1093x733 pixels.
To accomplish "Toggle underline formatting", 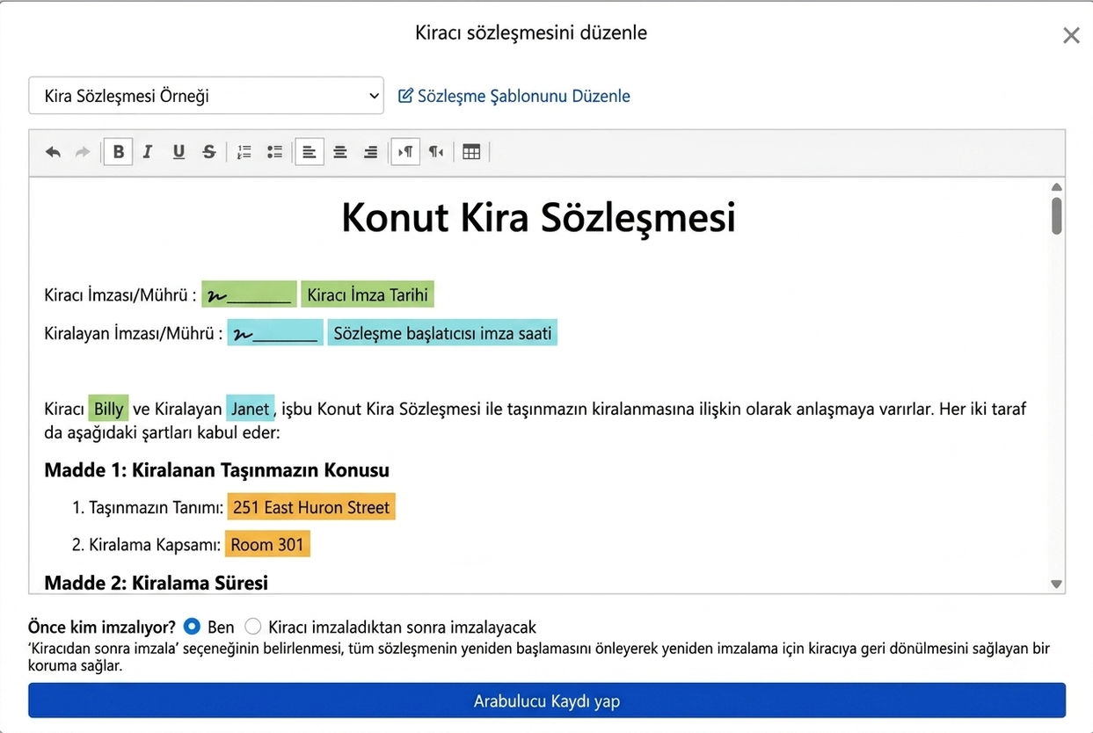I will click(x=179, y=152).
